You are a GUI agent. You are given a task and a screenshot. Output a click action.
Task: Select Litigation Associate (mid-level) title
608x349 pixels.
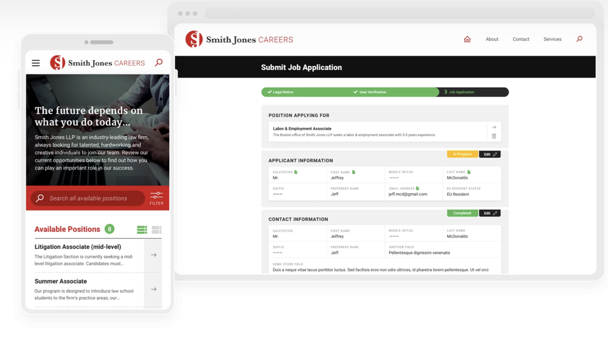(78, 247)
